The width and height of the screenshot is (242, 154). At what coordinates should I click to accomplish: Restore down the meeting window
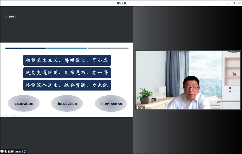pyautogui.click(x=233, y=3)
